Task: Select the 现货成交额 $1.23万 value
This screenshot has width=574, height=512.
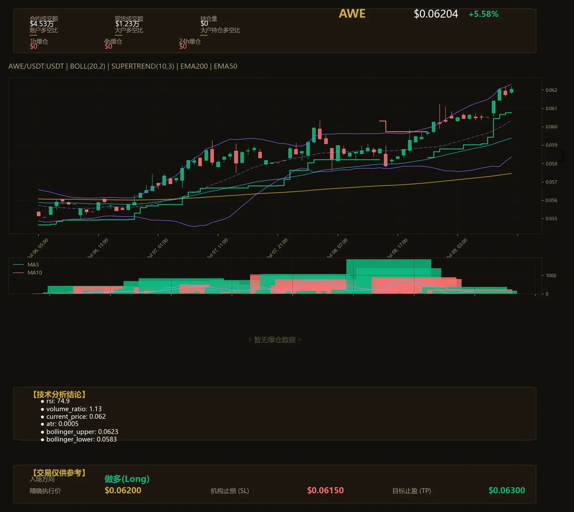Action: click(127, 24)
